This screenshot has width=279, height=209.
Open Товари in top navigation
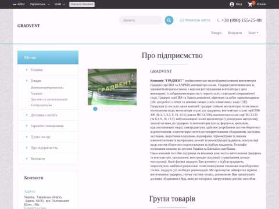[x=216, y=33]
